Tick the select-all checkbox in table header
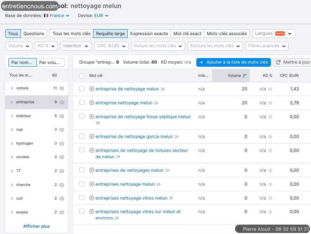The image size is (311, 234). [82, 76]
